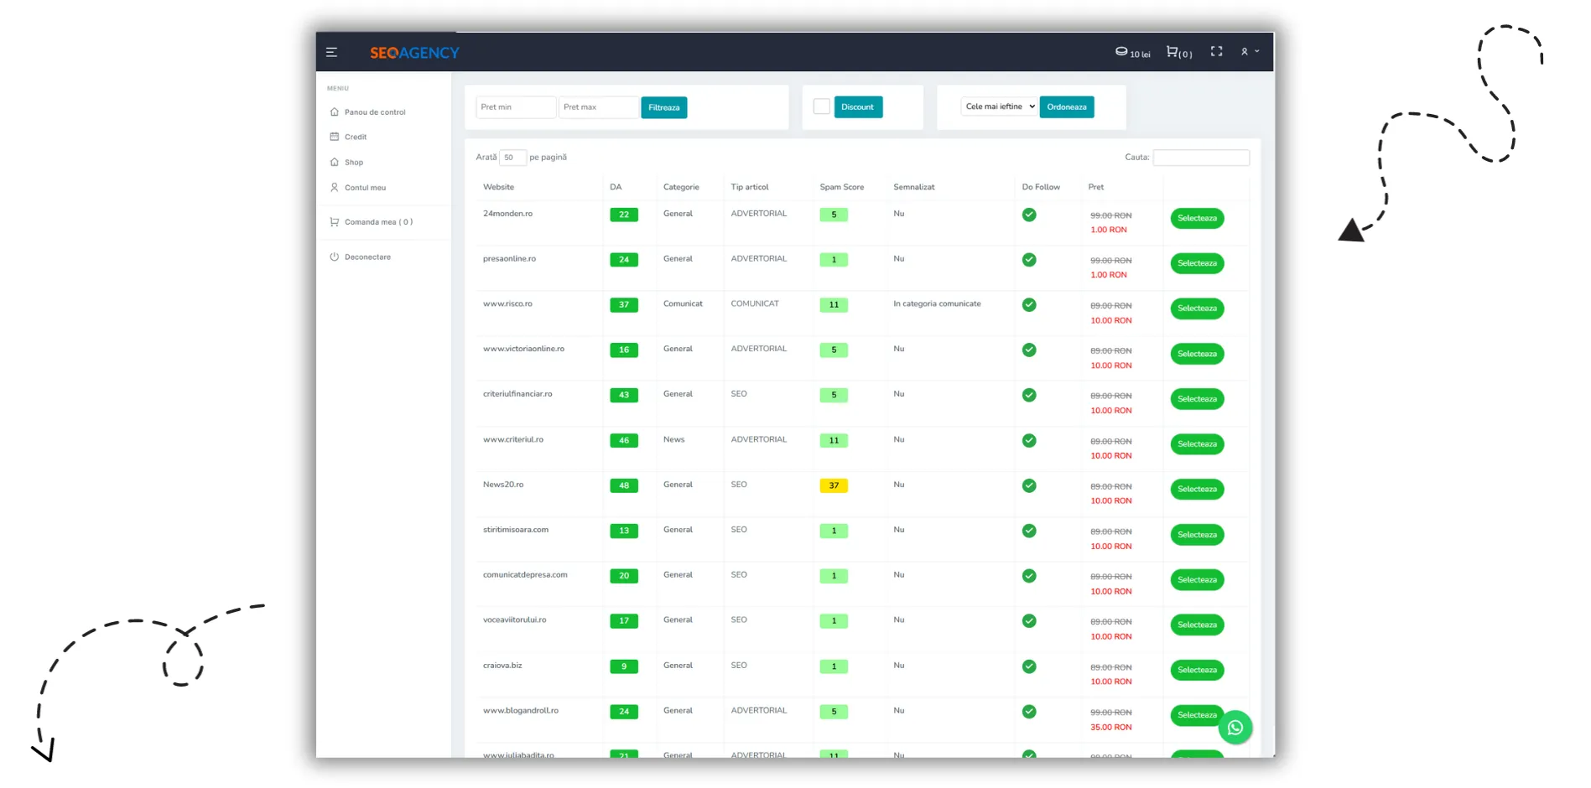Click the Do Follow checkmark for www.risco.ro
1591x788 pixels.
(1029, 305)
